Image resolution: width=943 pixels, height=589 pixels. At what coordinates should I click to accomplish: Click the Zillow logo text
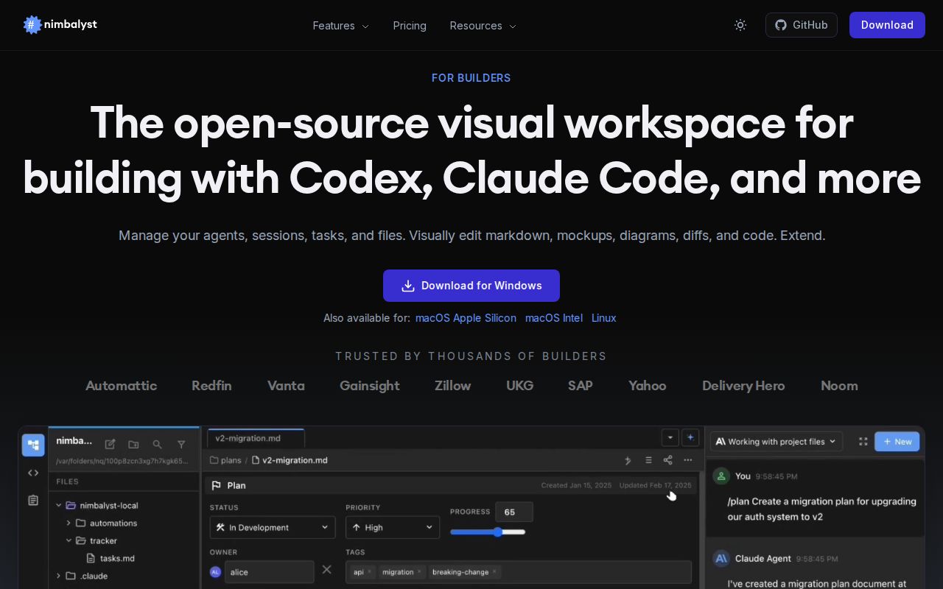coord(452,386)
